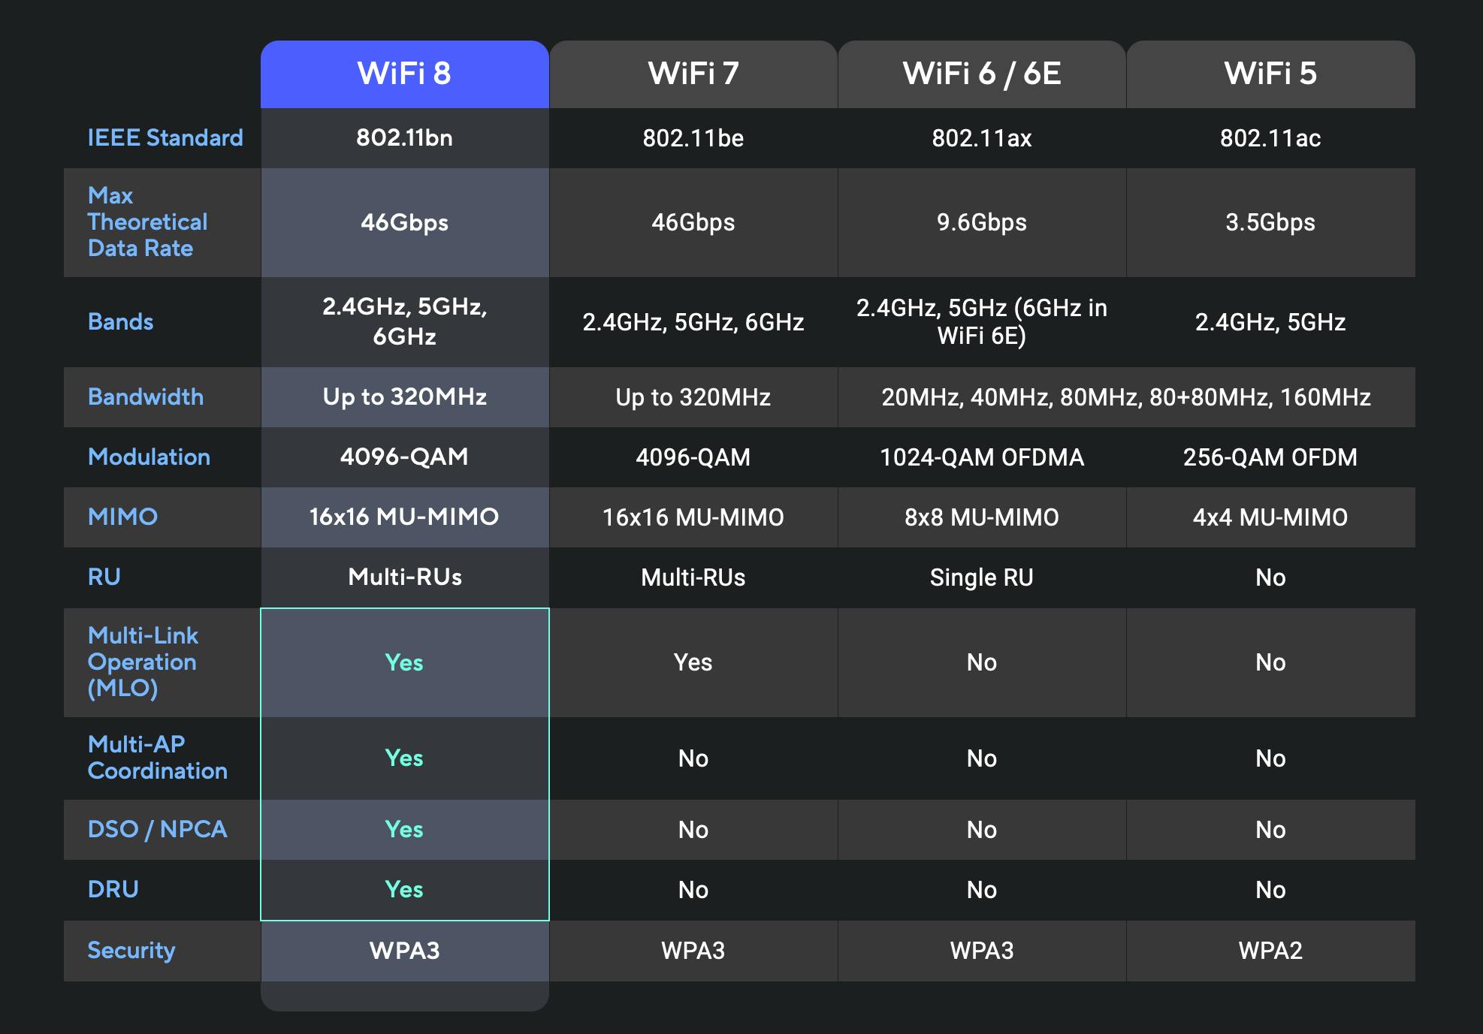Select the WiFi 7 column header

coord(693,74)
